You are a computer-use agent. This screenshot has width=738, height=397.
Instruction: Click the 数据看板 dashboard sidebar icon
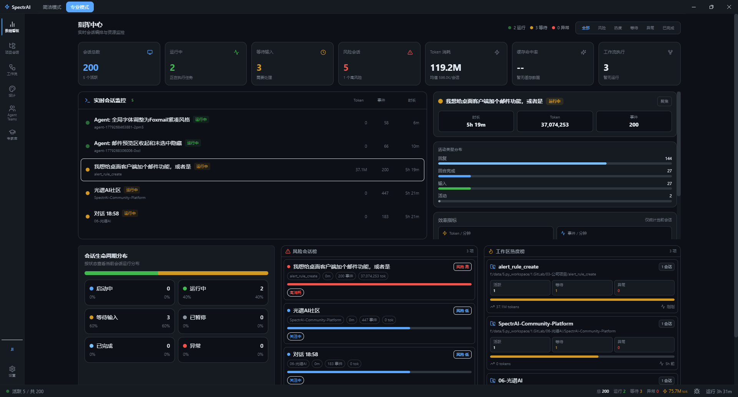click(x=12, y=27)
